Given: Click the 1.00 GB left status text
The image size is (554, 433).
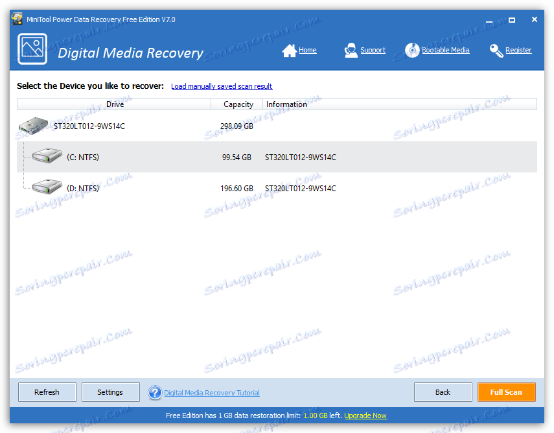Looking at the screenshot, I should (323, 415).
